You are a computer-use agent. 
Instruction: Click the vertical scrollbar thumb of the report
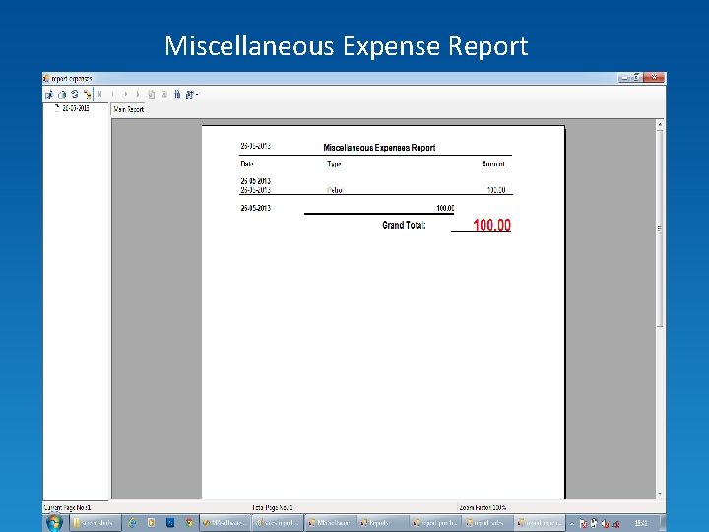tap(660, 228)
